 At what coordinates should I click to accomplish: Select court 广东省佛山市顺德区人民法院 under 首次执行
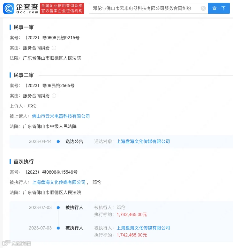(x=52, y=192)
